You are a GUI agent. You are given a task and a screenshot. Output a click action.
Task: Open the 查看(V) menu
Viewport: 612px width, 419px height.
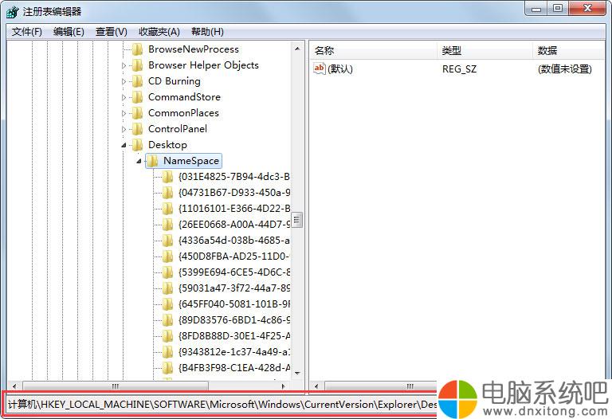[x=112, y=32]
